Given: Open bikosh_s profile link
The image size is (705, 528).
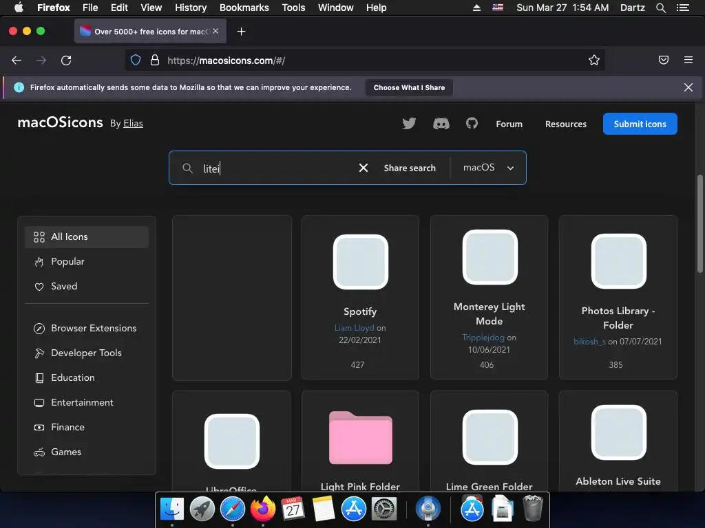Looking at the screenshot, I should (589, 341).
